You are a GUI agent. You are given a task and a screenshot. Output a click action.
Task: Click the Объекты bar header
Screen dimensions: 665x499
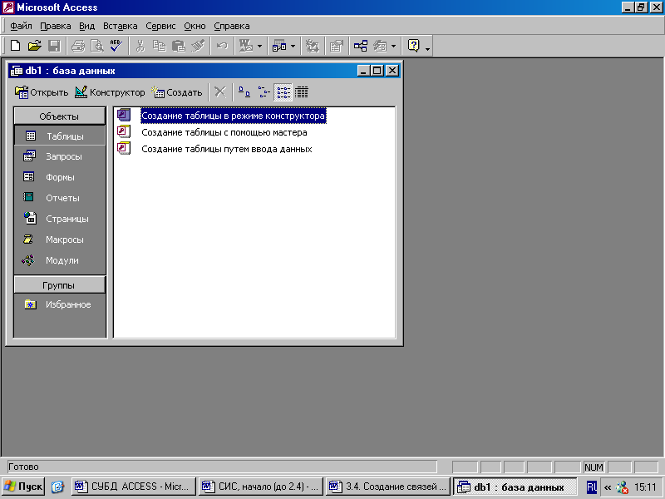coord(59,116)
